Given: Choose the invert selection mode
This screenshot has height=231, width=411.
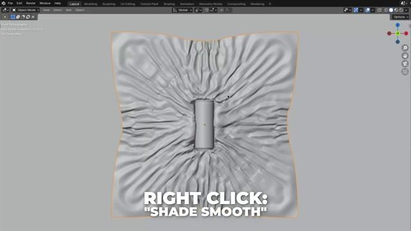Looking at the screenshot, I should (28, 17).
